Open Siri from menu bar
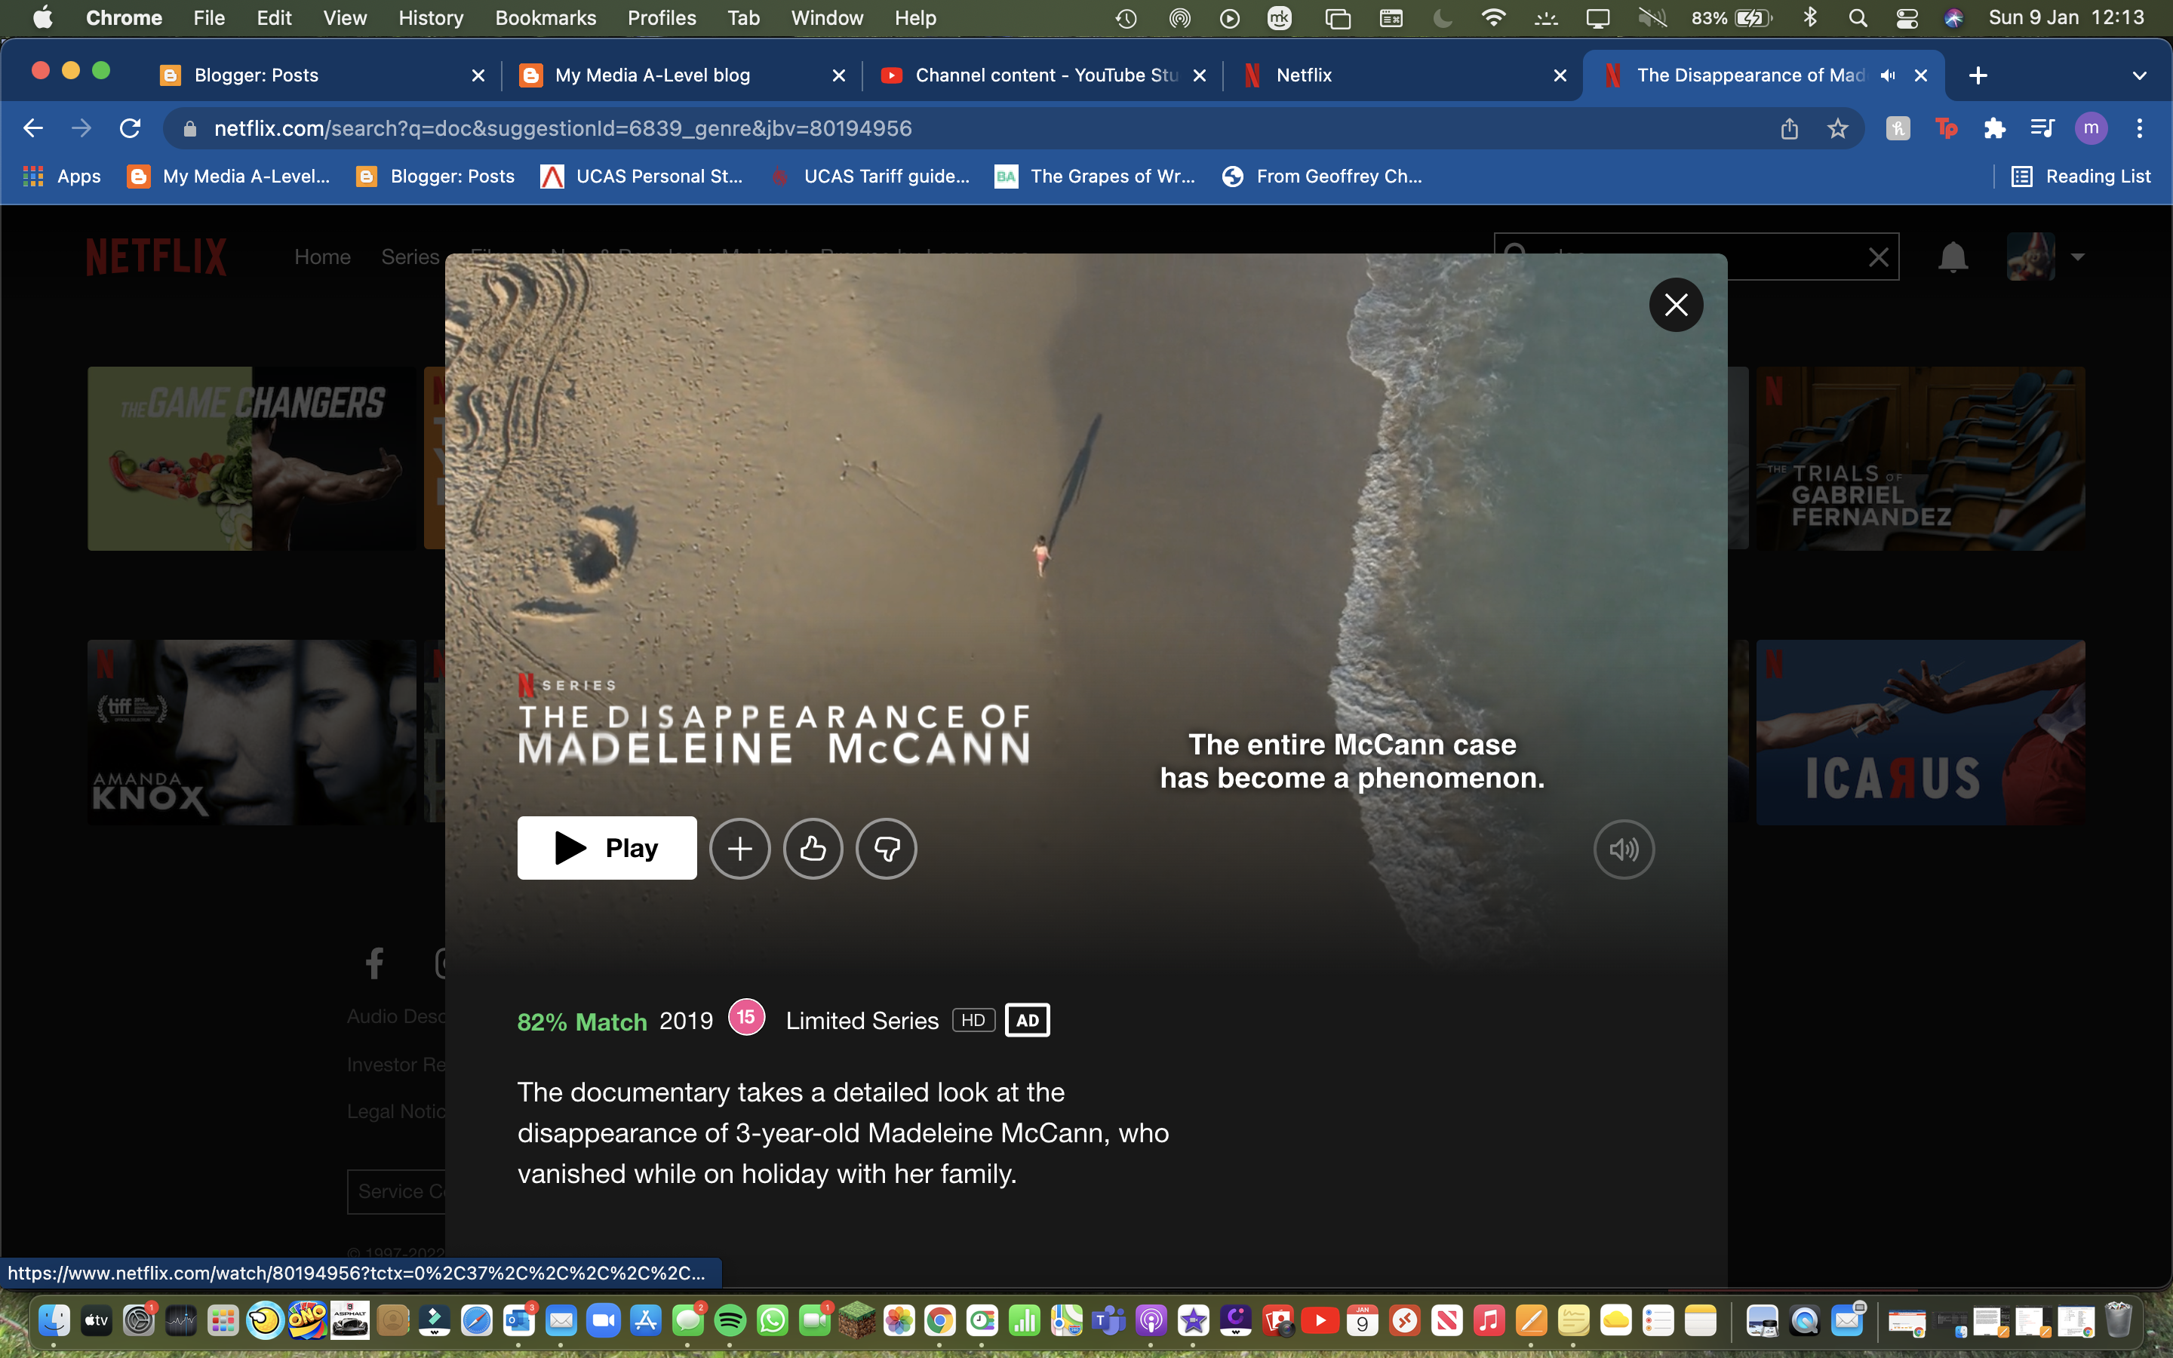Image resolution: width=2173 pixels, height=1358 pixels. (1953, 18)
